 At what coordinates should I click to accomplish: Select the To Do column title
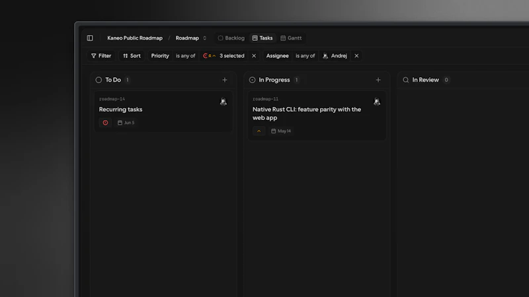tap(113, 80)
